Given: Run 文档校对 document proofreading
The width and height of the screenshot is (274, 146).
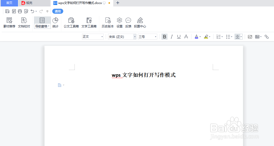Looking at the screenshot, I should pyautogui.click(x=24, y=23).
